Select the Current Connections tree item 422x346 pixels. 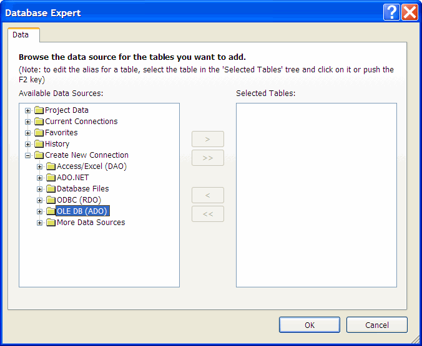click(x=81, y=122)
